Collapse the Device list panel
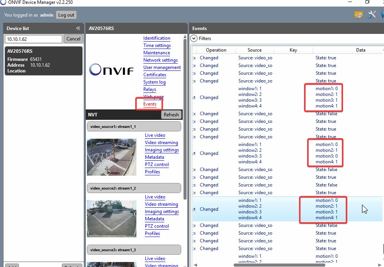Image resolution: width=384 pixels, height=267 pixels. pos(78,28)
